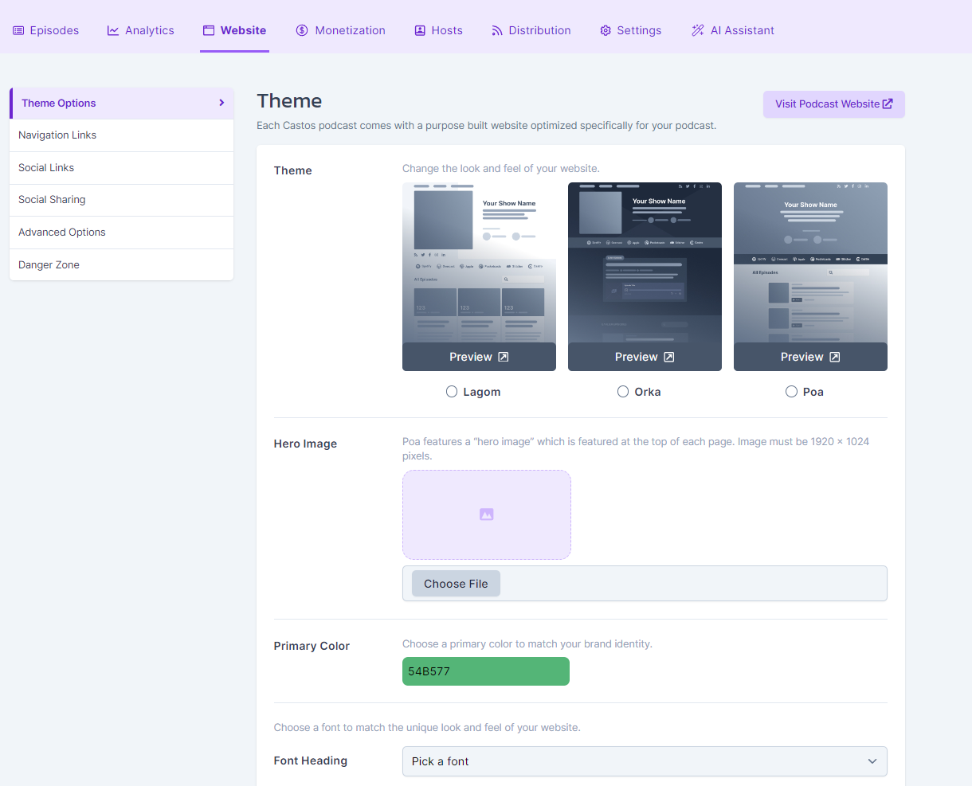Click the Choose File button
The height and width of the screenshot is (786, 972).
[456, 584]
